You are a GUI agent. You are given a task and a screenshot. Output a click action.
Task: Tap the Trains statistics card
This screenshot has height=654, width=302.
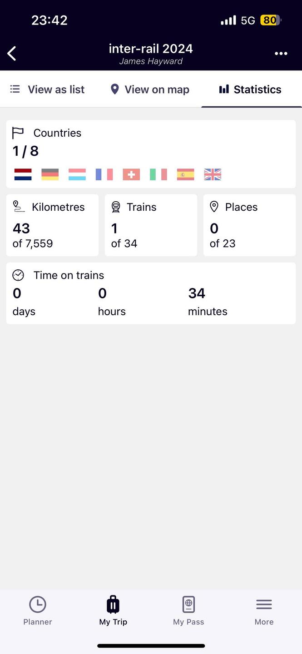151,225
